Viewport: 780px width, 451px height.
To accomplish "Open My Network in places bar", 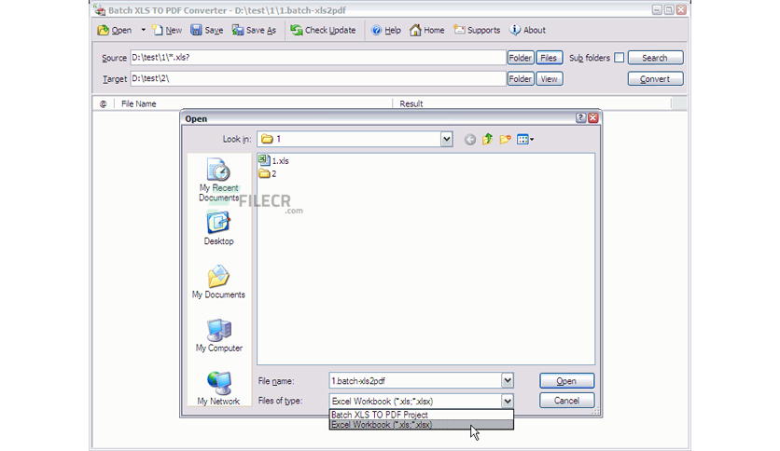I will tap(219, 389).
